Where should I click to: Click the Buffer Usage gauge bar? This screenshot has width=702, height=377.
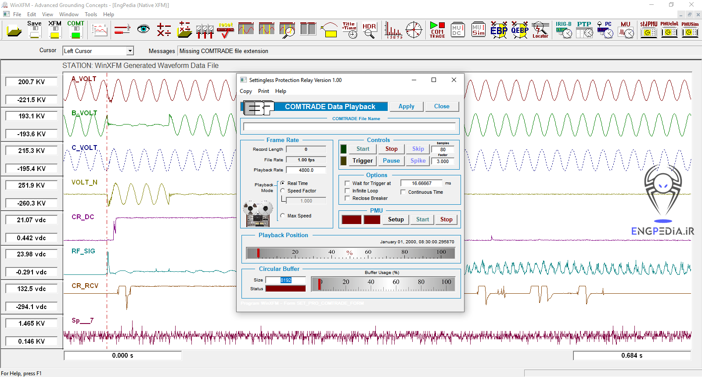[x=383, y=284]
